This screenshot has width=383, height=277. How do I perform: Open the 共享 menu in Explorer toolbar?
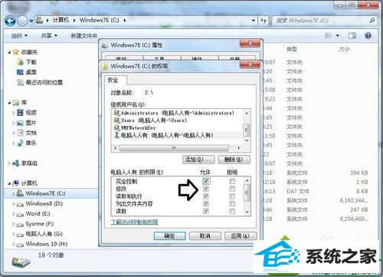(49, 36)
